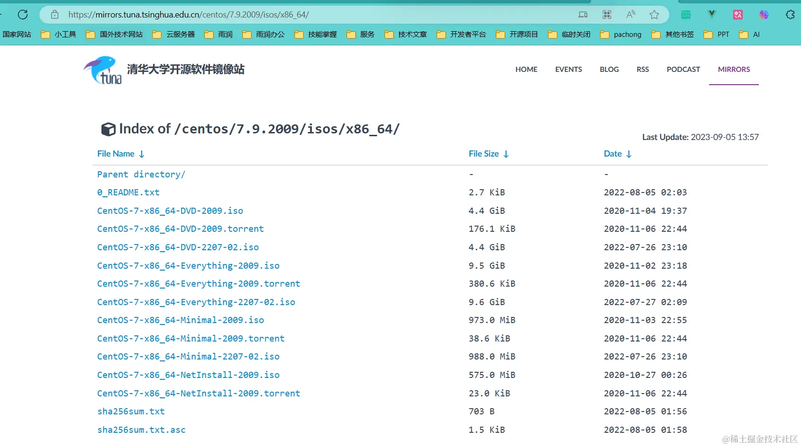Open sha256sum.txt file
The height and width of the screenshot is (447, 801).
[x=131, y=412]
